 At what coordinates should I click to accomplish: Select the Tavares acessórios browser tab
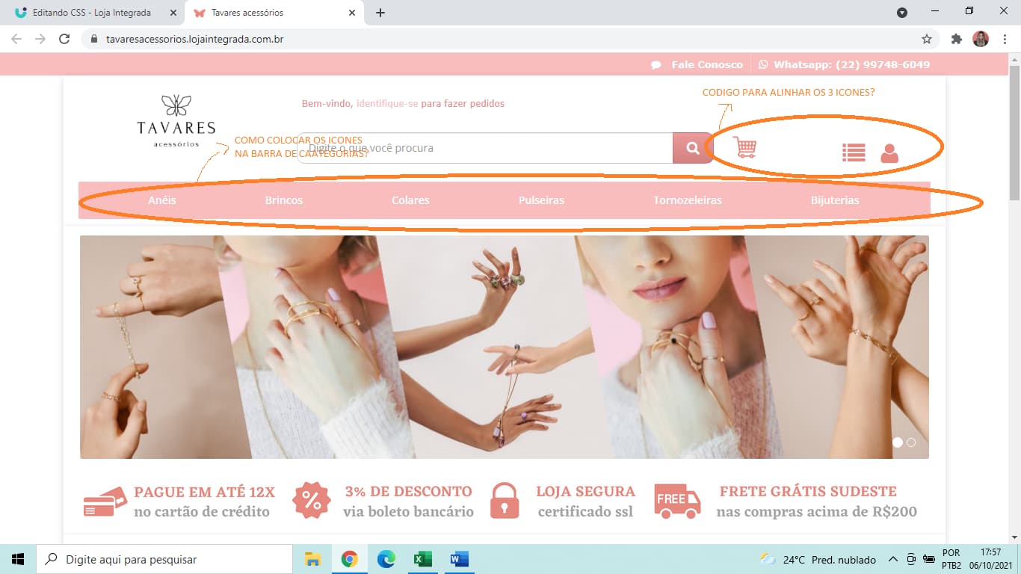(274, 13)
